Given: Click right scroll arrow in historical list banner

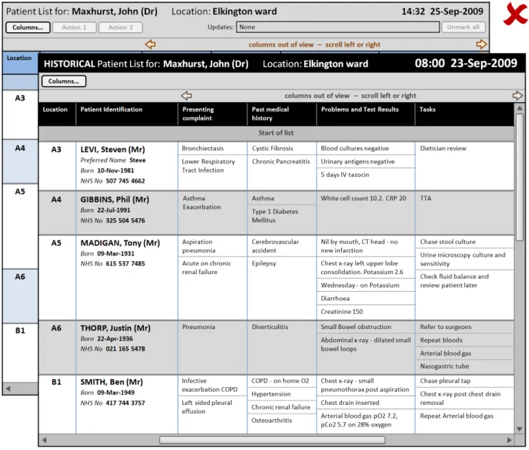Looking at the screenshot, I should pyautogui.click(x=518, y=96).
